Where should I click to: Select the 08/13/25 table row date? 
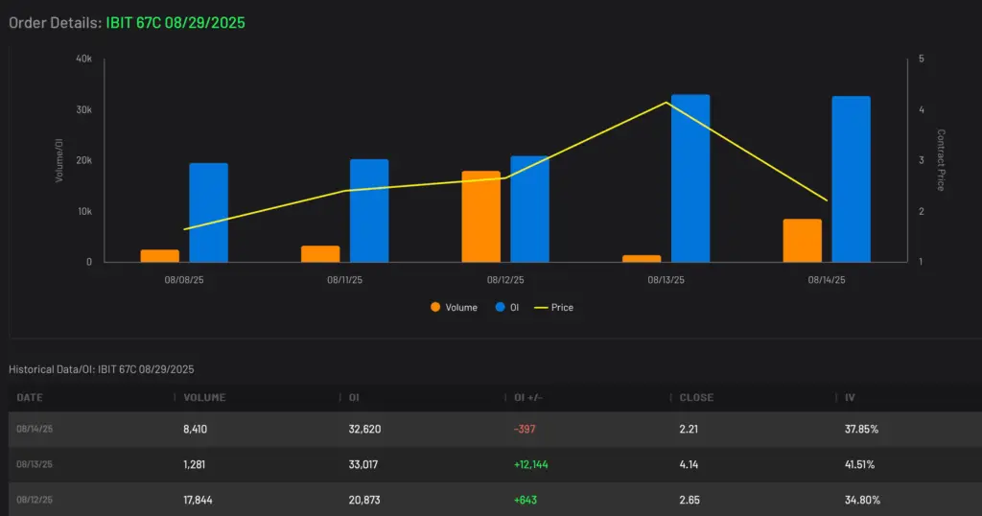[35, 464]
